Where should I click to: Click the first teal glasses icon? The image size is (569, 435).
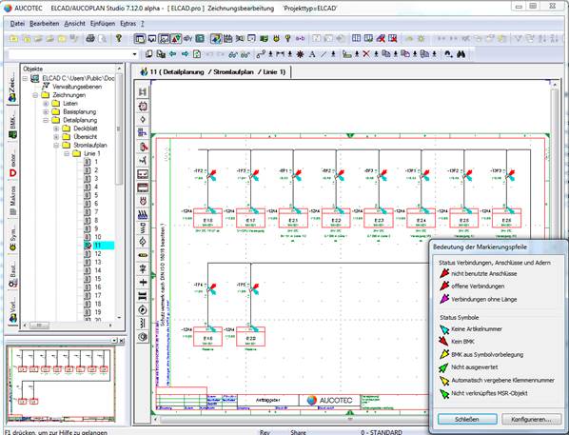(233, 54)
